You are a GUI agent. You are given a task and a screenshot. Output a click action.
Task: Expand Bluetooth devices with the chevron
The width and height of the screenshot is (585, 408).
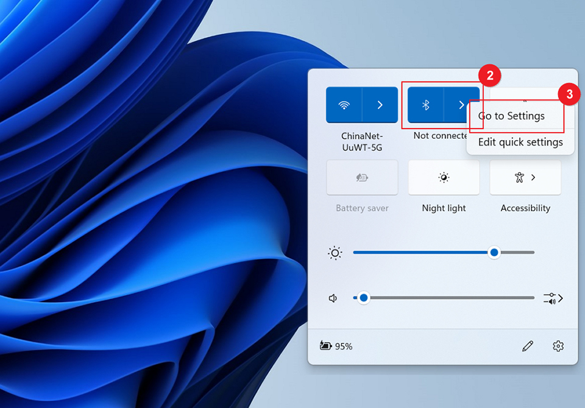461,104
